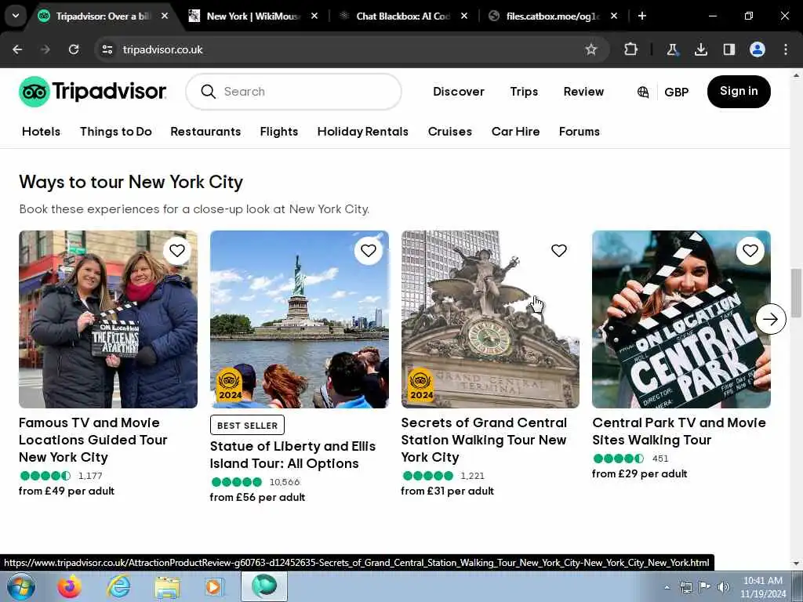Open Windows Media Player from the taskbar
This screenshot has height=602, width=803.
(213, 586)
